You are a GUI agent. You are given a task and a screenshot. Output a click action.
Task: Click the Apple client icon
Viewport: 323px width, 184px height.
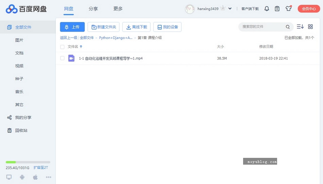[35, 177]
